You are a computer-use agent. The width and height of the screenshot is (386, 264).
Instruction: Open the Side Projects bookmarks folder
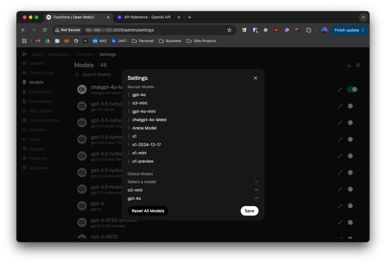click(x=201, y=41)
